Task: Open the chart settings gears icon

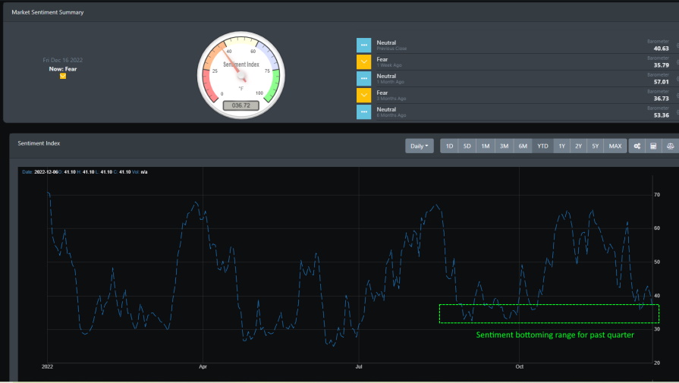Action: click(x=637, y=146)
